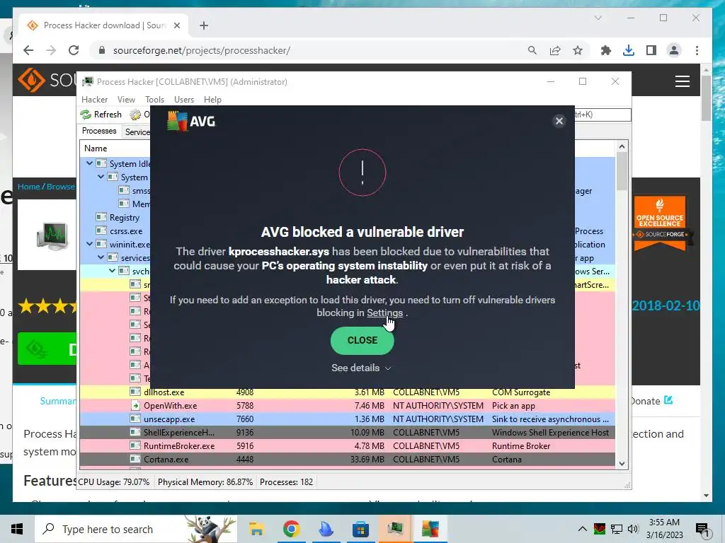The image size is (725, 543).
Task: Click the Refresh button in Process Hacker
Action: pos(101,115)
